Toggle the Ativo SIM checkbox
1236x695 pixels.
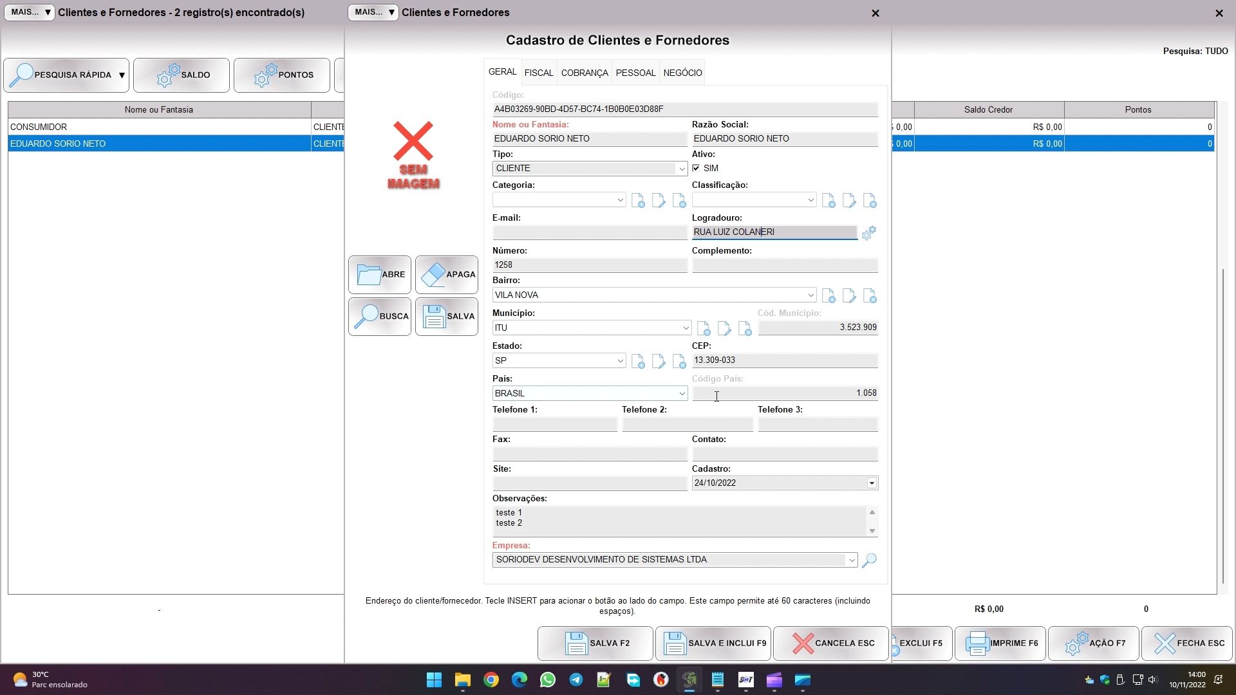pos(696,168)
